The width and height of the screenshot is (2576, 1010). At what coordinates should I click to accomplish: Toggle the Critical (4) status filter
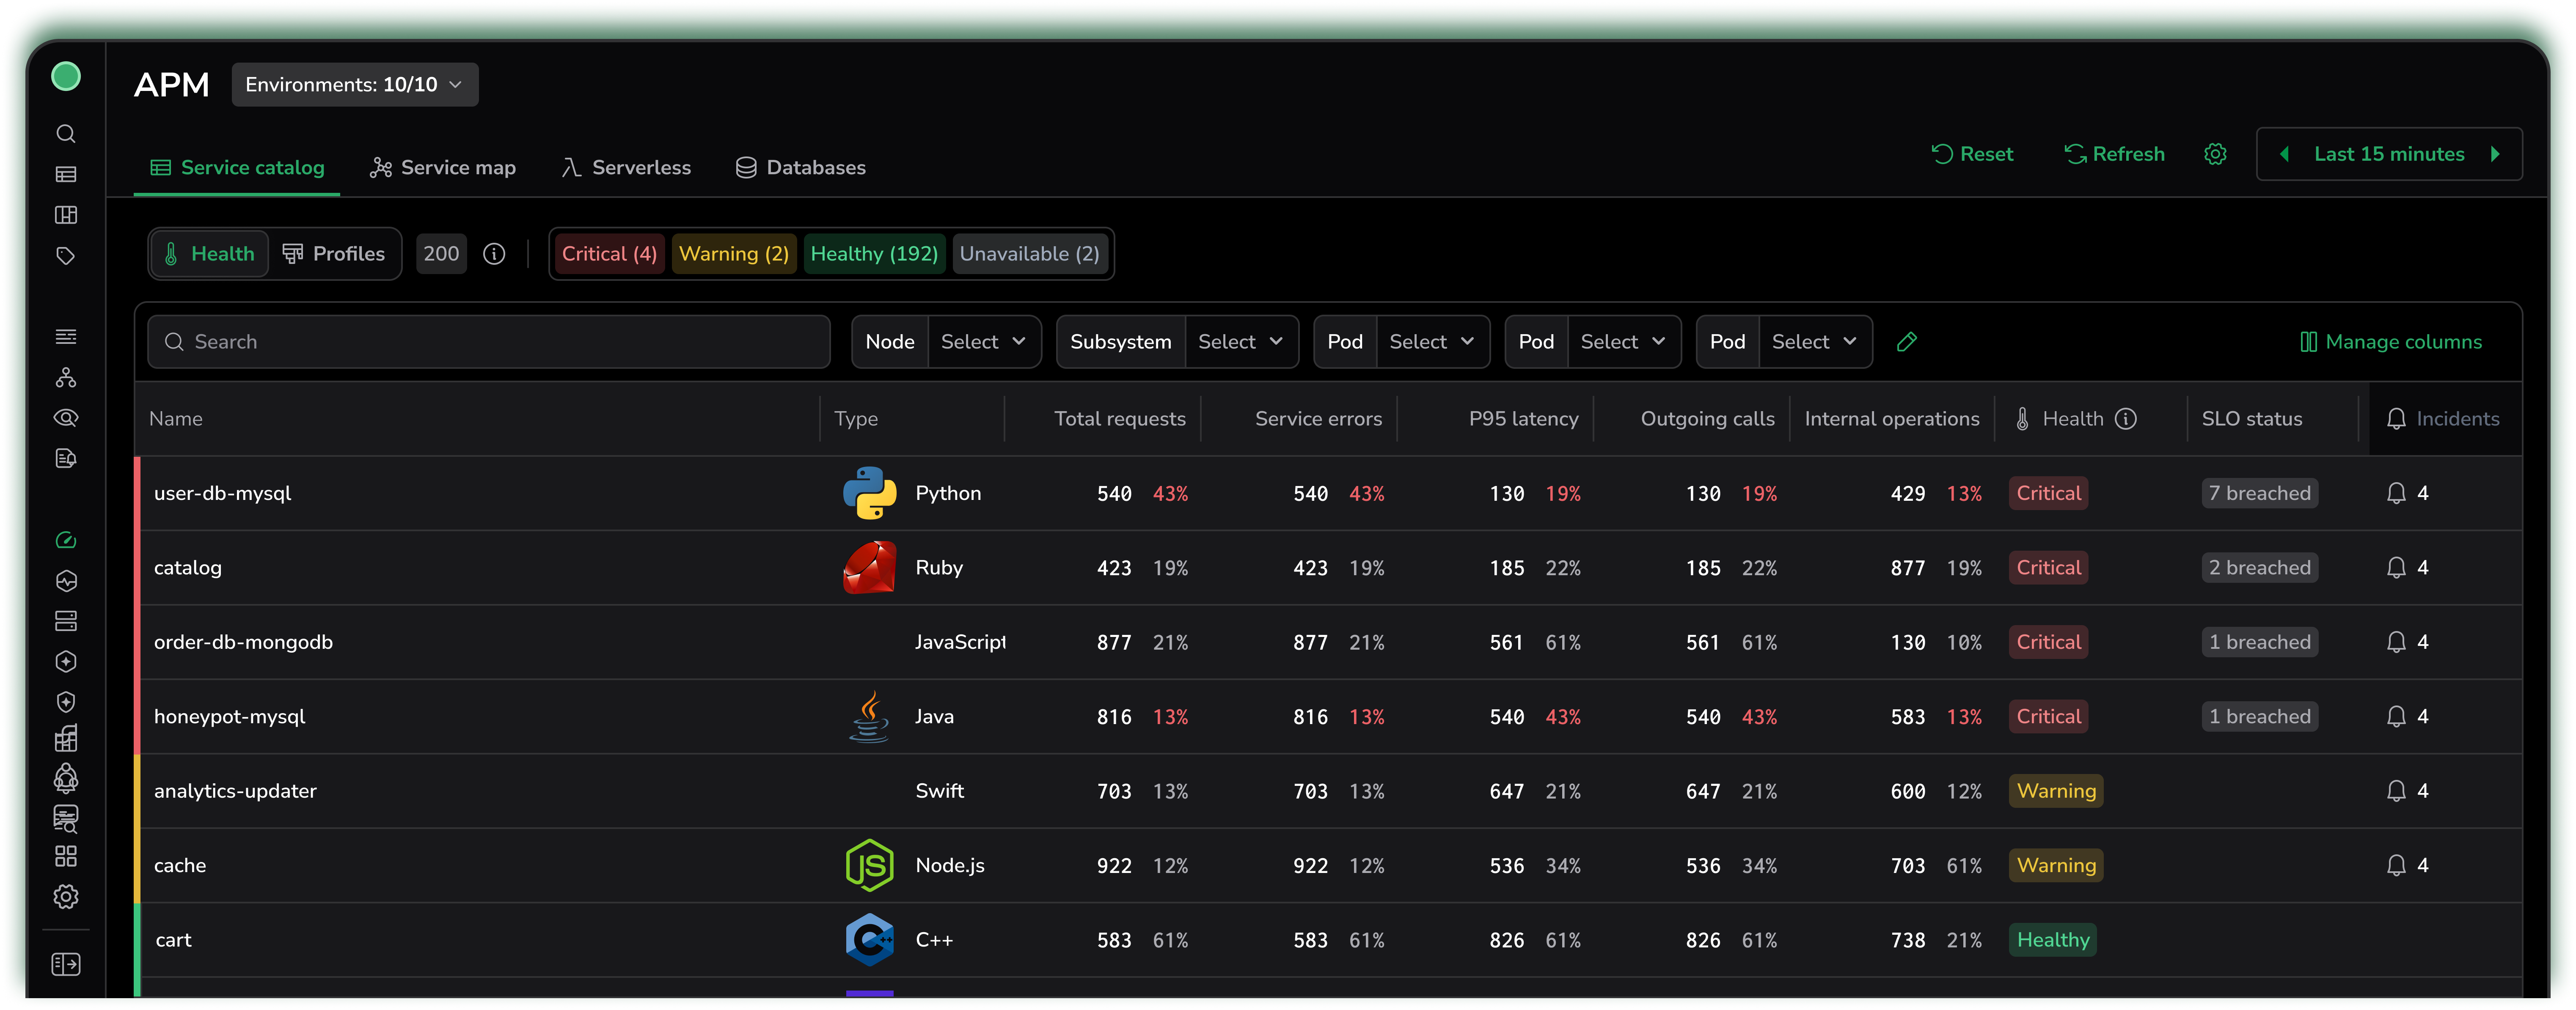609,254
